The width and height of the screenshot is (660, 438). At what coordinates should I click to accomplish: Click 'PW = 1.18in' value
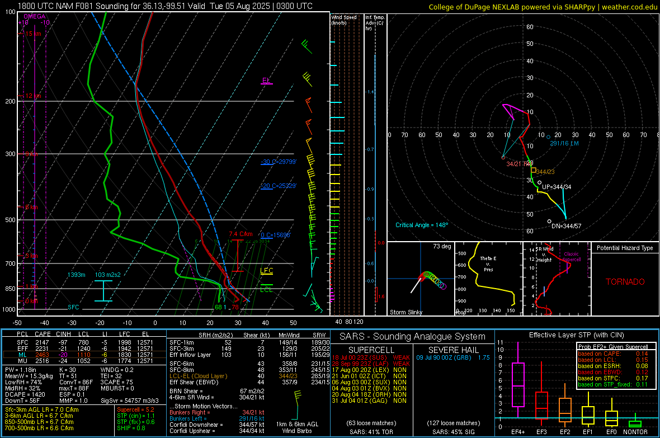coord(21,370)
